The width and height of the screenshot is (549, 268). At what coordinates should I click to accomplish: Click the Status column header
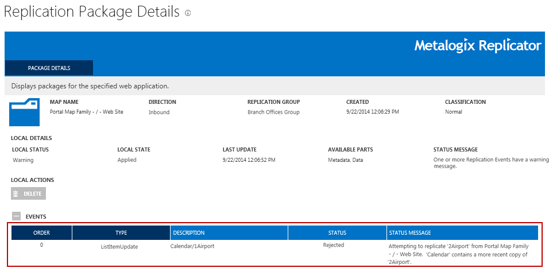[337, 232]
